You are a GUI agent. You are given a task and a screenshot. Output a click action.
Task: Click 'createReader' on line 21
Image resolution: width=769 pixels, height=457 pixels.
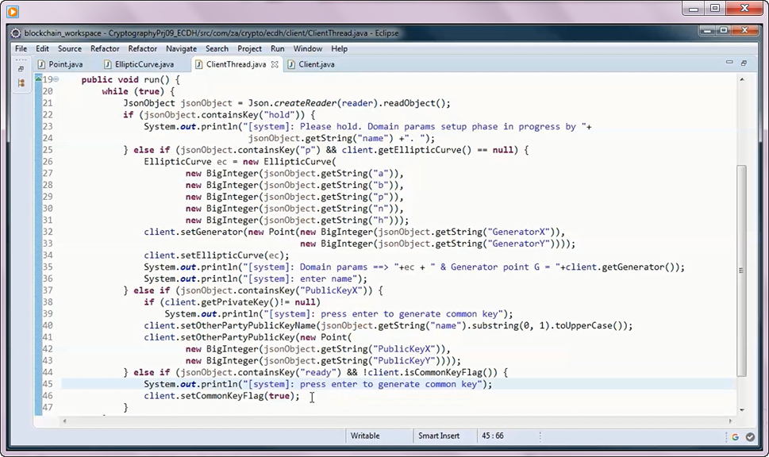pyautogui.click(x=305, y=103)
